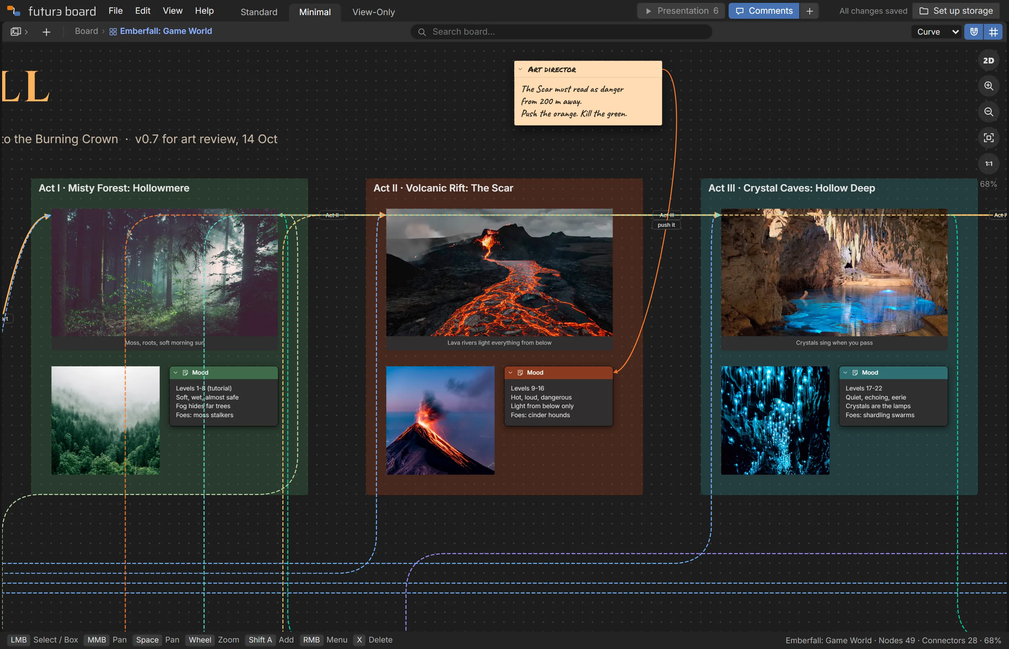1009x649 pixels.
Task: Click the Set up storage button
Action: click(956, 11)
